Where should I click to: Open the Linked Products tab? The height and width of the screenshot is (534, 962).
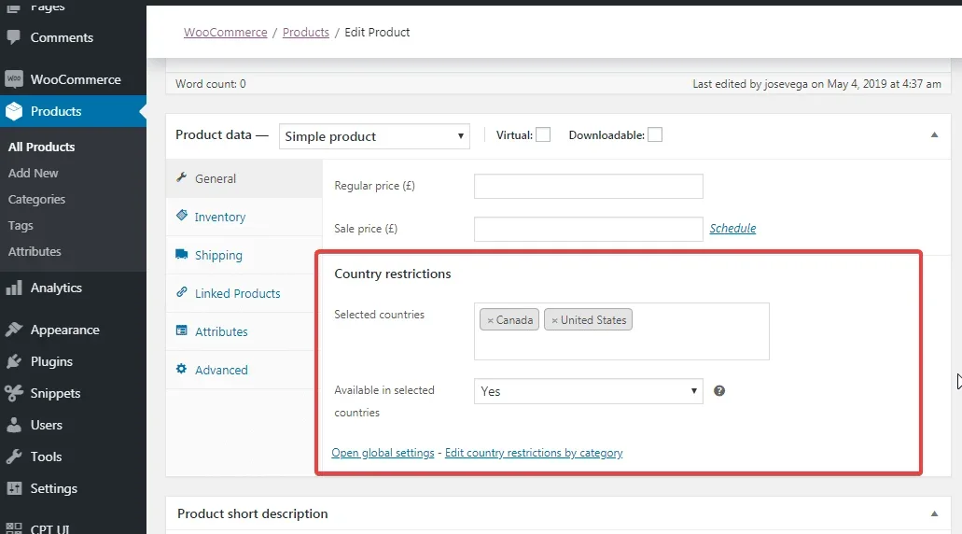pyautogui.click(x=244, y=293)
